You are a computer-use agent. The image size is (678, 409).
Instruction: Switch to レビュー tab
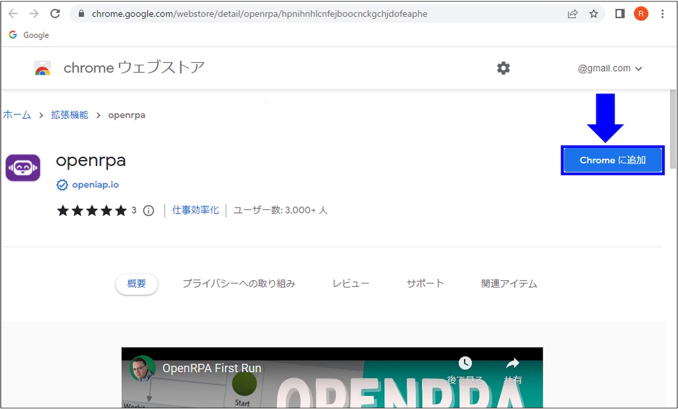click(x=351, y=284)
